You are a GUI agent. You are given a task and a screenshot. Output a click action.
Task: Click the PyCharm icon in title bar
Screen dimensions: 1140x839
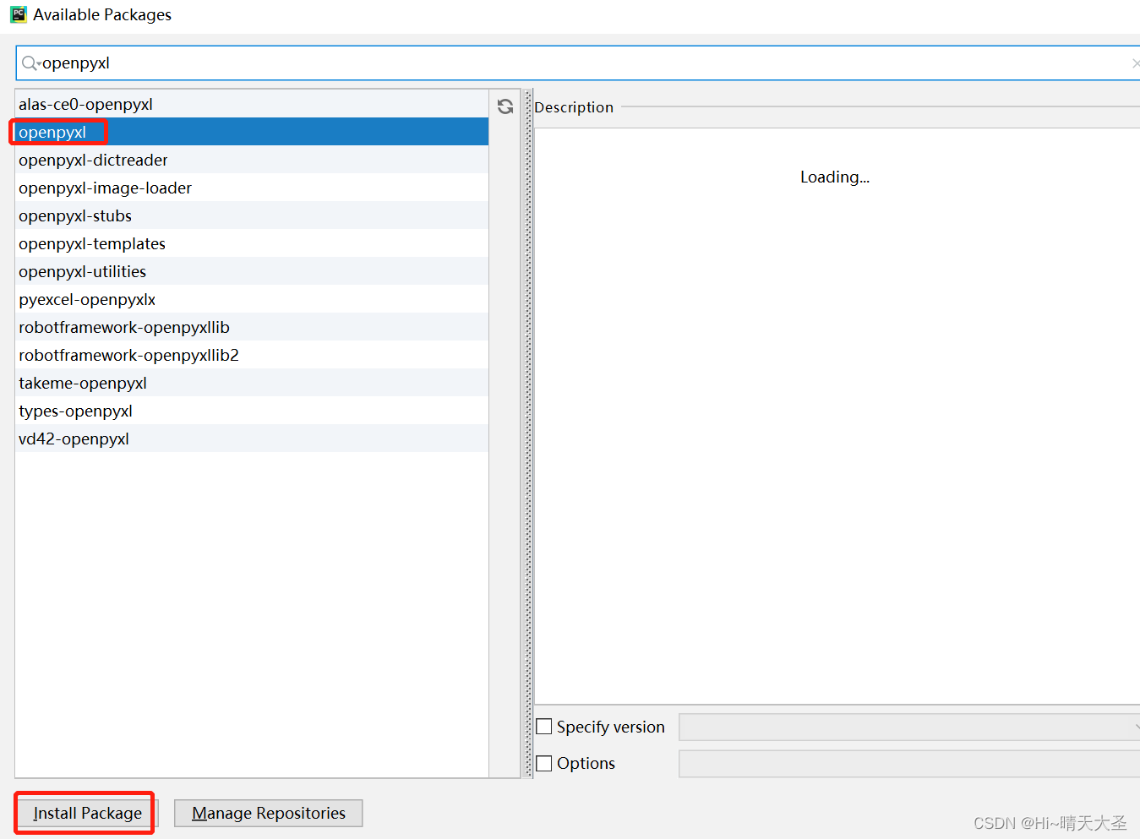pos(19,14)
